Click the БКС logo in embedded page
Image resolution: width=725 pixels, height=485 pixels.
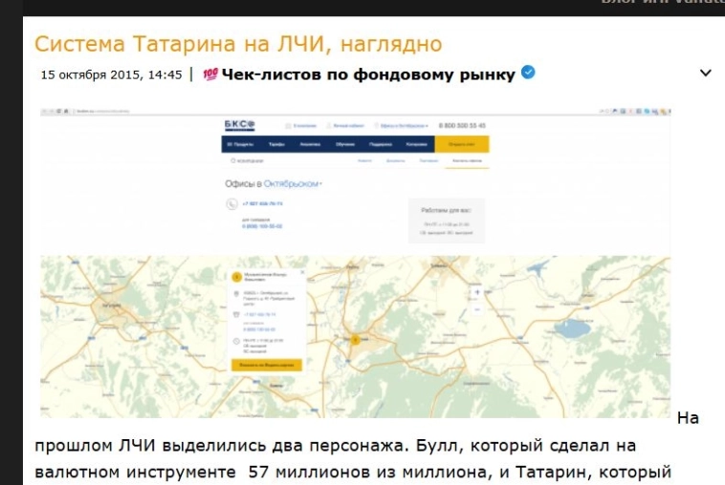point(238,125)
